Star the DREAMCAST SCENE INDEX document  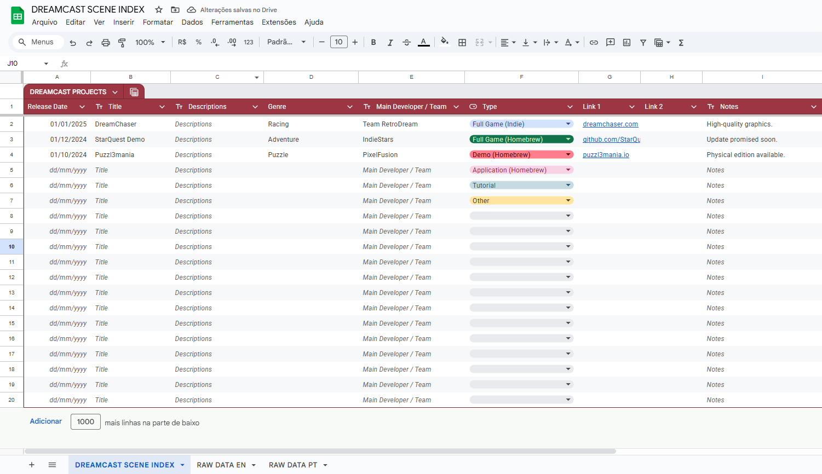(159, 9)
